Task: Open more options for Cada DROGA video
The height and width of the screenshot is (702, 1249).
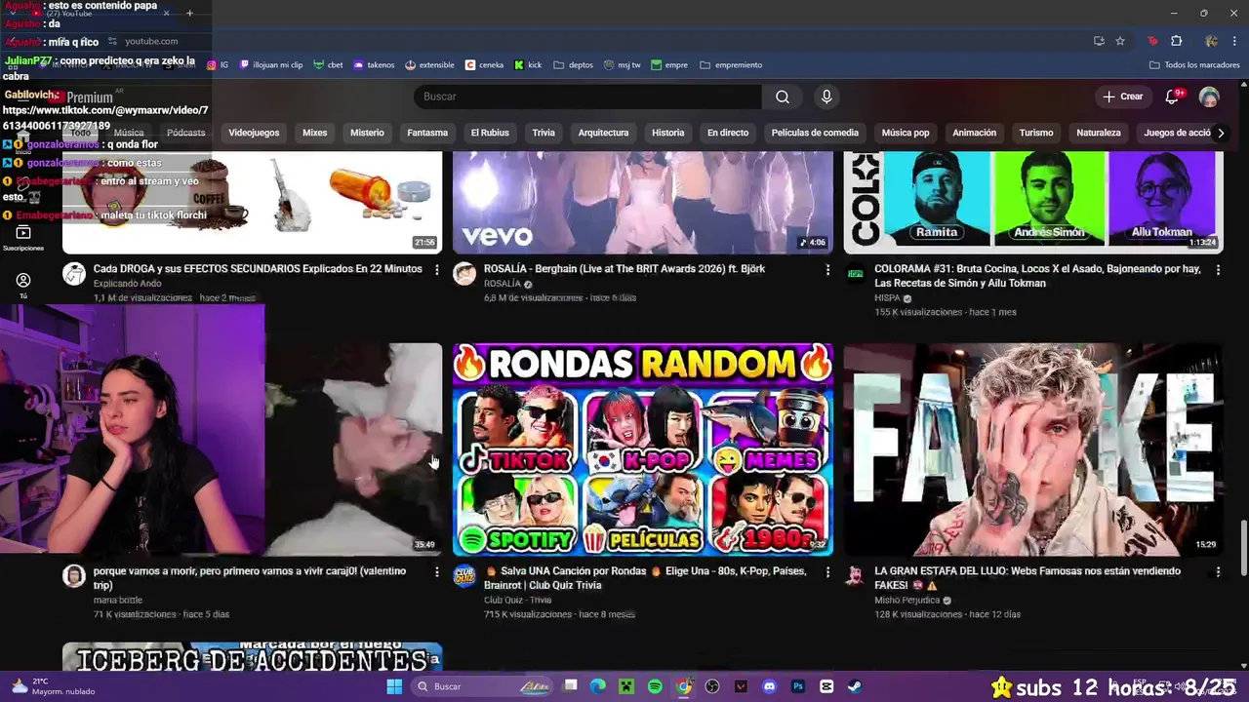Action: point(436,269)
